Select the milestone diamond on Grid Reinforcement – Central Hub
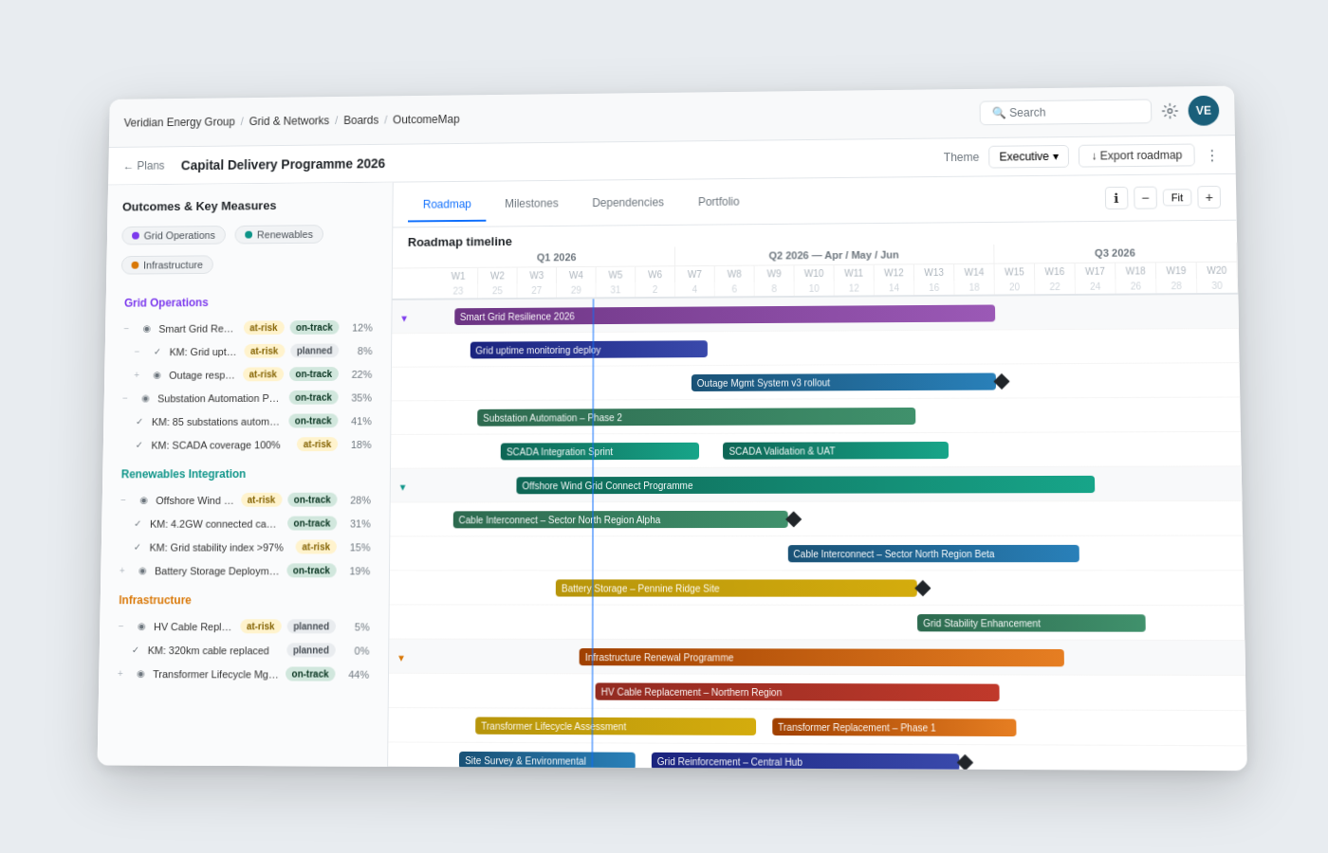This screenshot has width=1328, height=853. point(965,761)
